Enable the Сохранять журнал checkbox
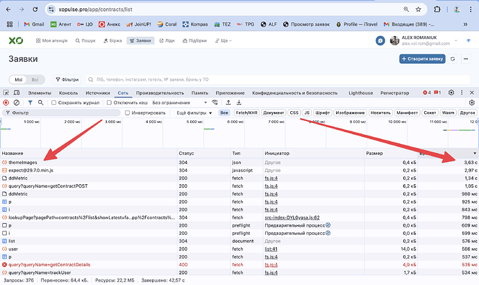Viewport: 479px width, 285px height. coord(53,103)
